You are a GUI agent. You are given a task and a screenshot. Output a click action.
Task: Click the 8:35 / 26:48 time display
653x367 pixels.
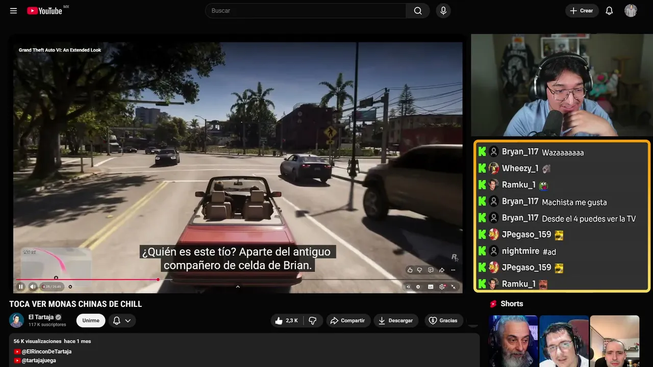click(53, 286)
